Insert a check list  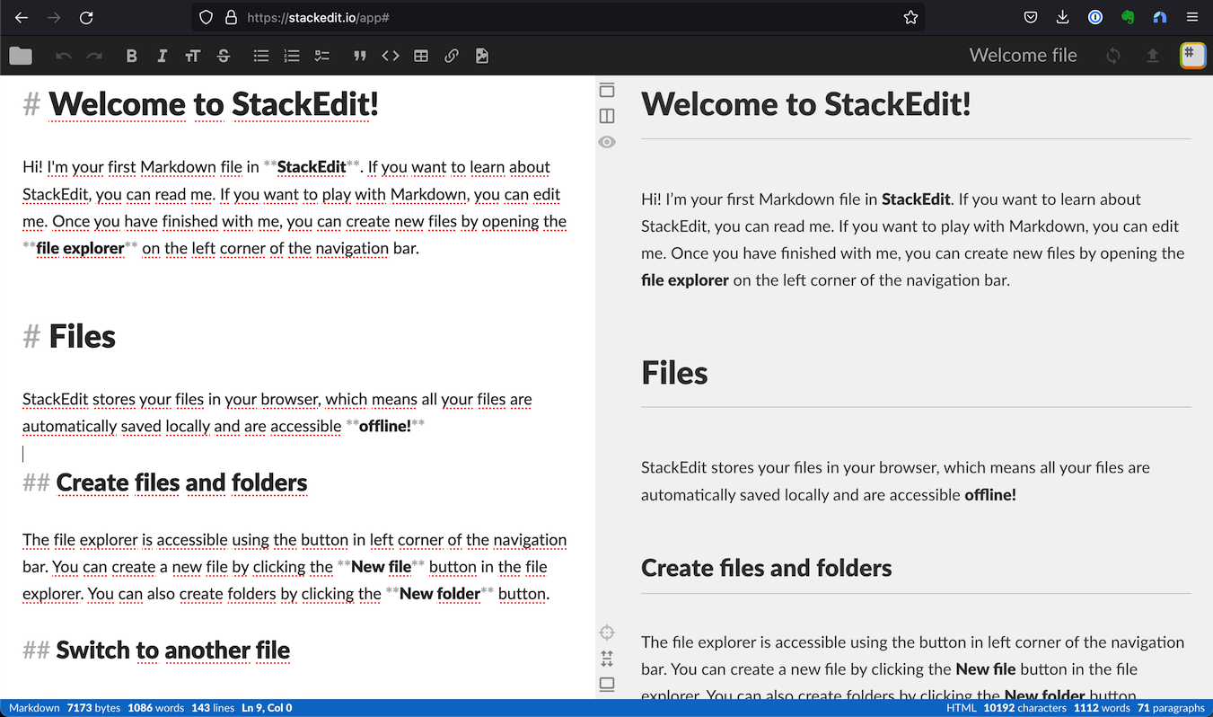[322, 56]
